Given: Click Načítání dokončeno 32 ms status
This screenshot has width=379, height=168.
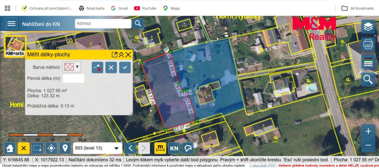Looking at the screenshot, I should pyautogui.click(x=95, y=160).
